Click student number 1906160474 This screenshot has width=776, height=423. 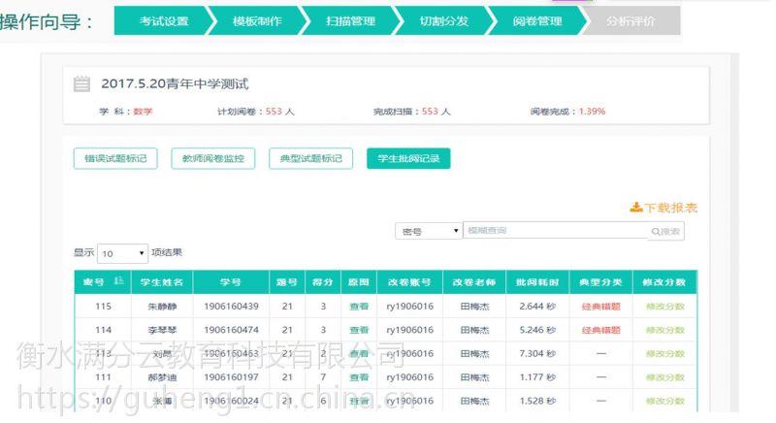(x=231, y=330)
